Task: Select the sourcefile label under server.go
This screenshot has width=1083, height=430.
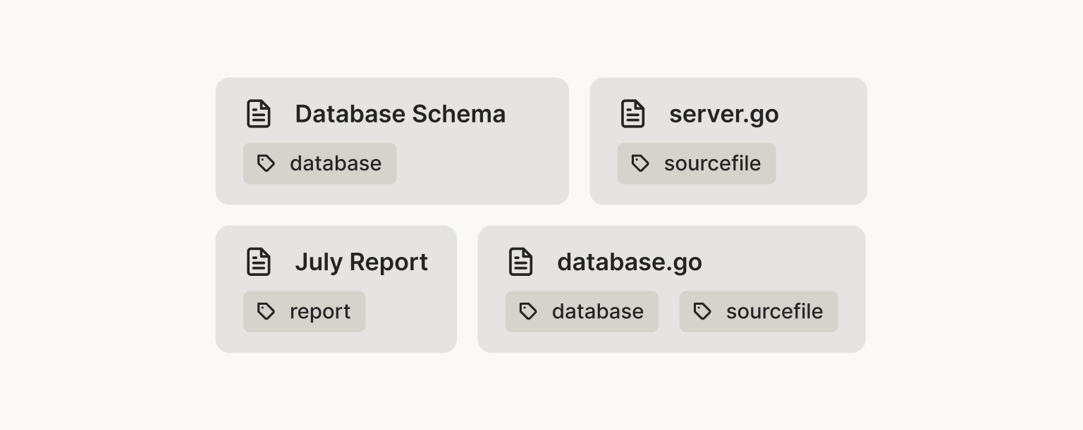Action: tap(712, 163)
